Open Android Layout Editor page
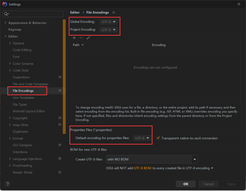Screen dimensions: 246x191 tap(29, 111)
